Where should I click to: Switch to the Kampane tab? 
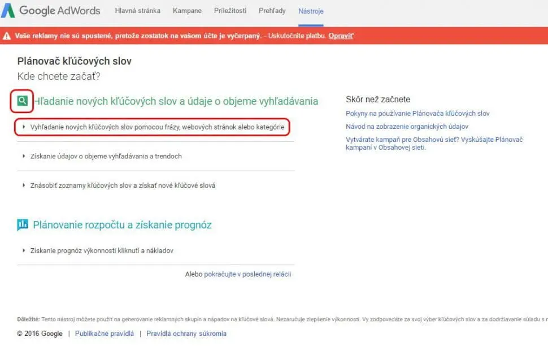(187, 10)
